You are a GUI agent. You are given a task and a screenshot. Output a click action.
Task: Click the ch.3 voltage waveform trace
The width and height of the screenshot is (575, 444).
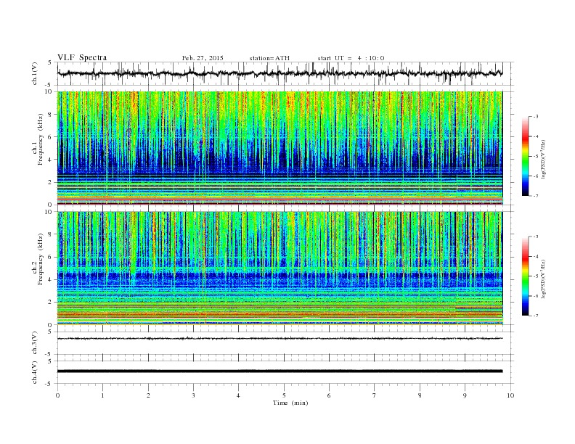click(280, 339)
